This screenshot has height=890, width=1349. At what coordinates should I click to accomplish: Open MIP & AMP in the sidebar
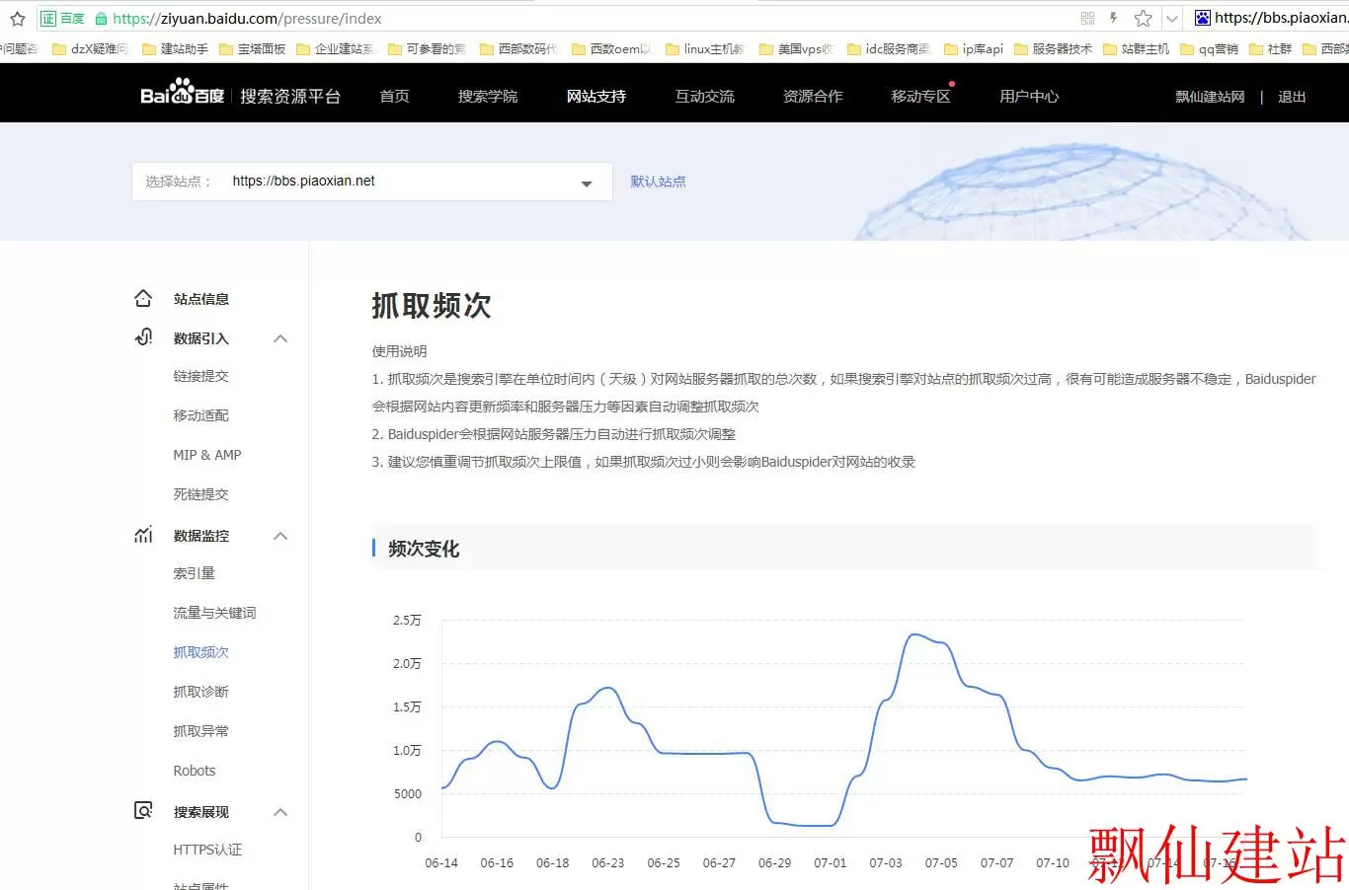pyautogui.click(x=207, y=455)
